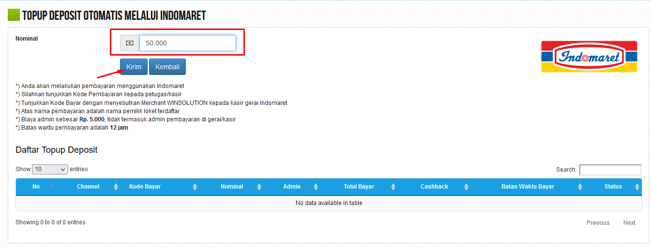
Task: Sort table by Nominal column header
Action: pos(232,187)
